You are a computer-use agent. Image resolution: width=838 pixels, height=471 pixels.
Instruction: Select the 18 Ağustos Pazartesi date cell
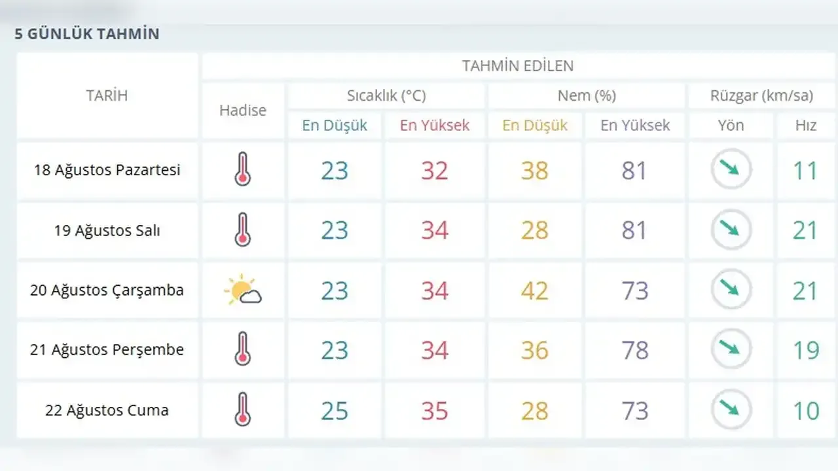click(107, 170)
